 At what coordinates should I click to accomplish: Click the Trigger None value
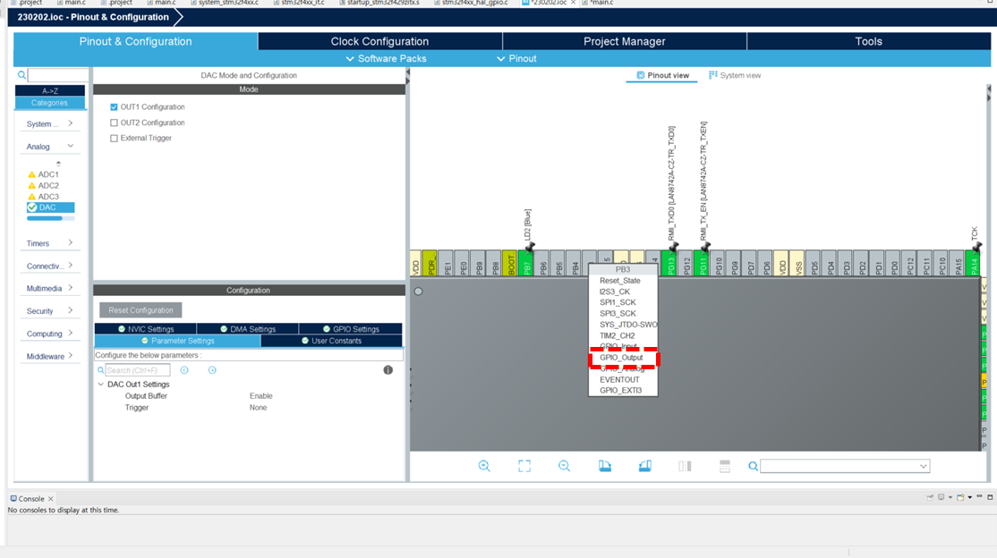(x=258, y=408)
